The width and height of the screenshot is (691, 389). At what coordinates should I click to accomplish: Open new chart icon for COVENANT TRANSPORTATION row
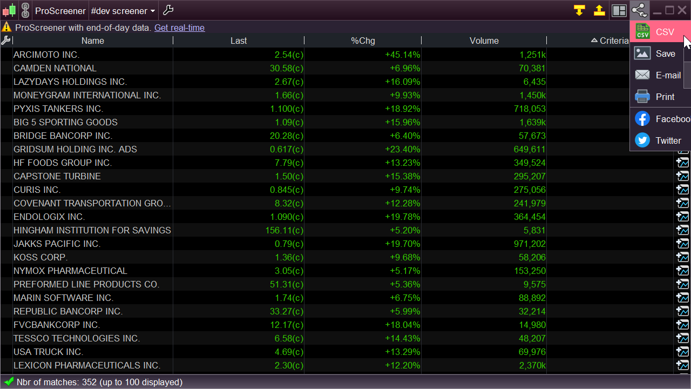point(683,203)
